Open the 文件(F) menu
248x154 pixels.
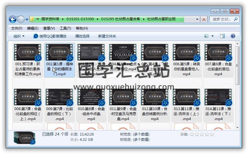click(x=17, y=28)
